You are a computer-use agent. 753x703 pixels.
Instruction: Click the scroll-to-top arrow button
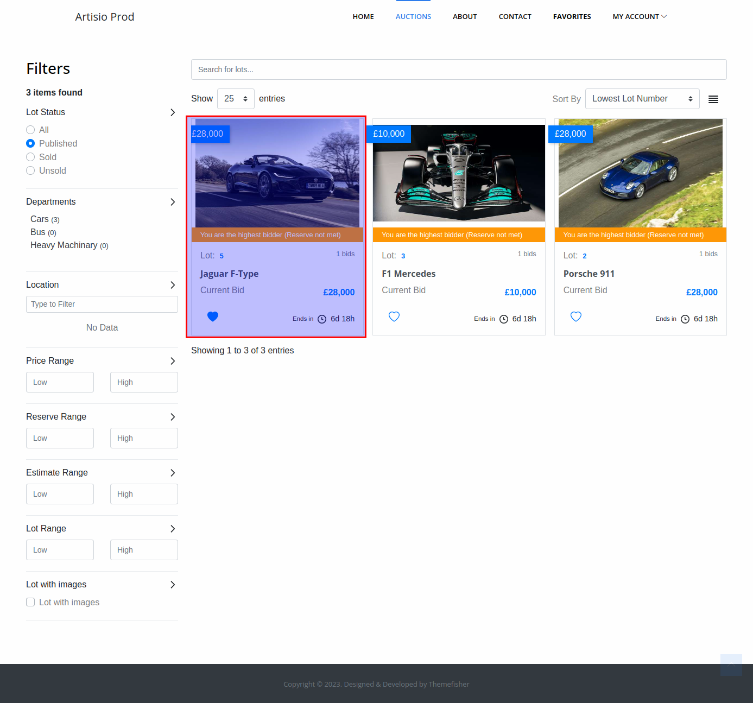tap(731, 665)
